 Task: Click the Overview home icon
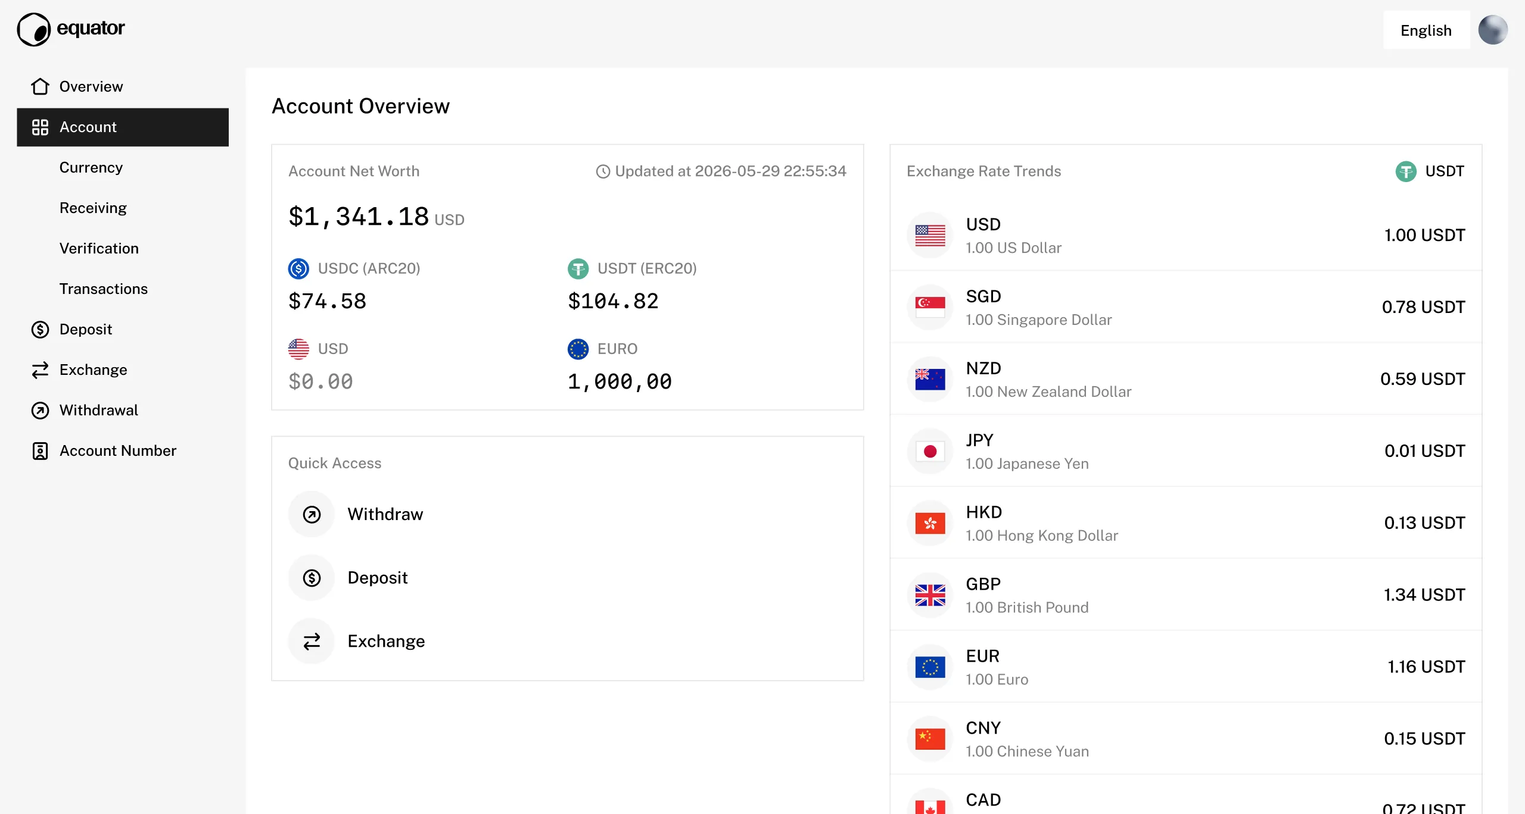40,86
